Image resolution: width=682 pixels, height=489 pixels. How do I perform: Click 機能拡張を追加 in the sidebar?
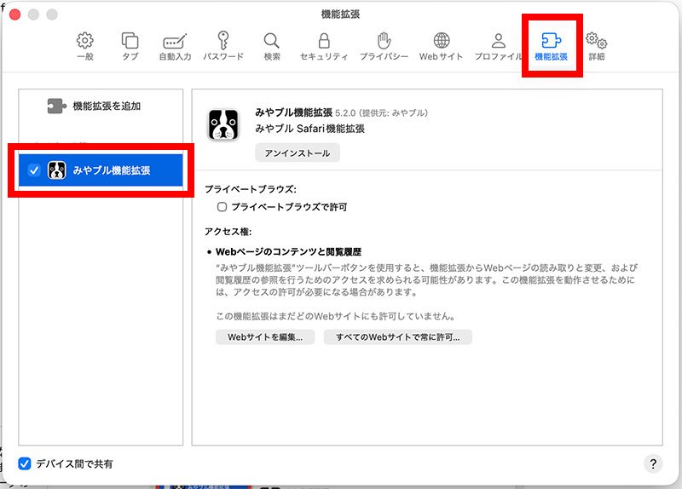tap(94, 106)
